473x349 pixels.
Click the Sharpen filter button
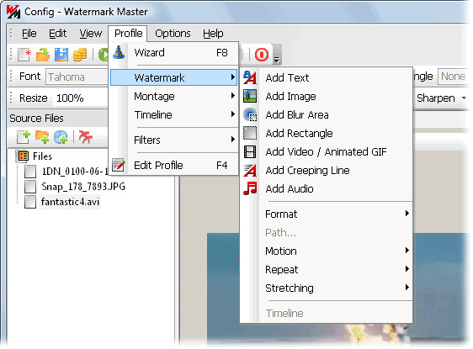point(436,98)
